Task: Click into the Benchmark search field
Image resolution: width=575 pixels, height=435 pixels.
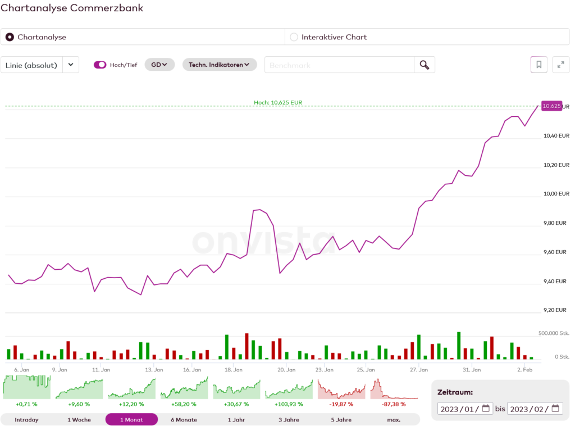Action: tap(339, 65)
